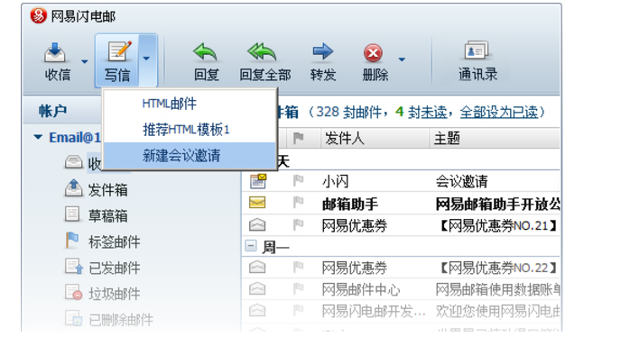This screenshot has height=355, width=630.
Task: Toggle the flag on 网易闪电邮开发 mail
Action: coord(298,310)
